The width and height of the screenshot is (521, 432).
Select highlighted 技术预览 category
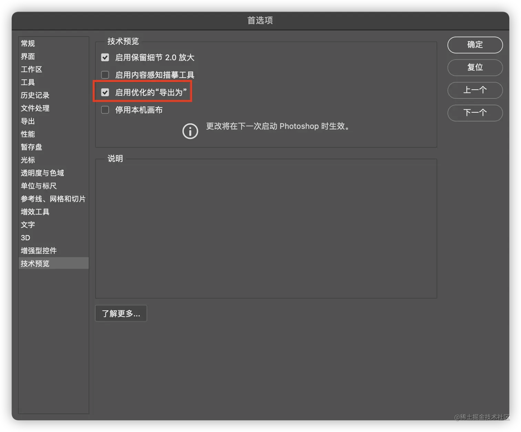54,264
